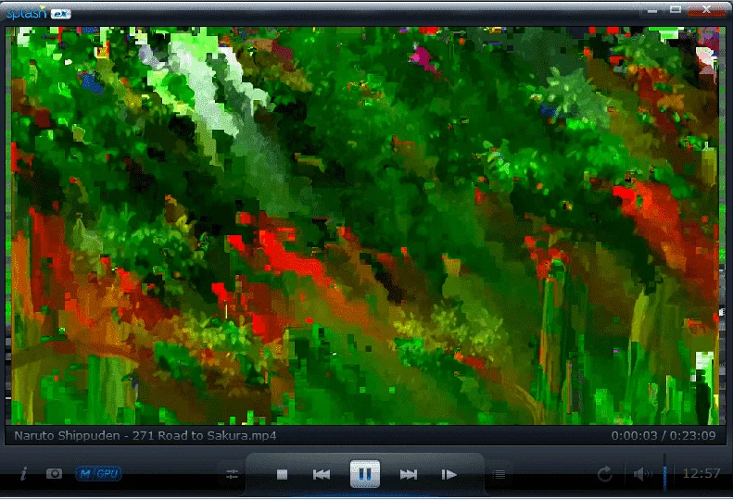The height and width of the screenshot is (500, 733).
Task: Toggle repeat playback
Action: 605,474
